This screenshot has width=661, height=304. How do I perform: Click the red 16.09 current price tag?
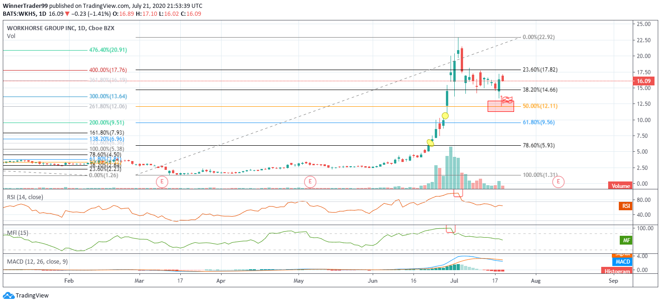tap(645, 81)
